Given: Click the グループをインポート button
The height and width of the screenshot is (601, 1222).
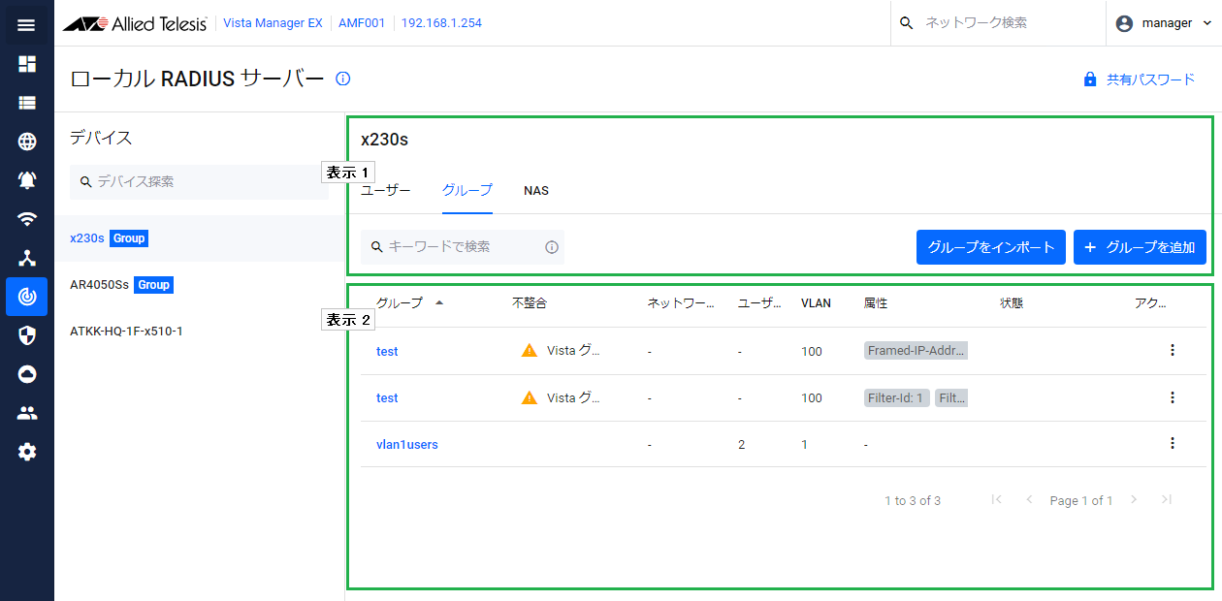Looking at the screenshot, I should click(991, 247).
